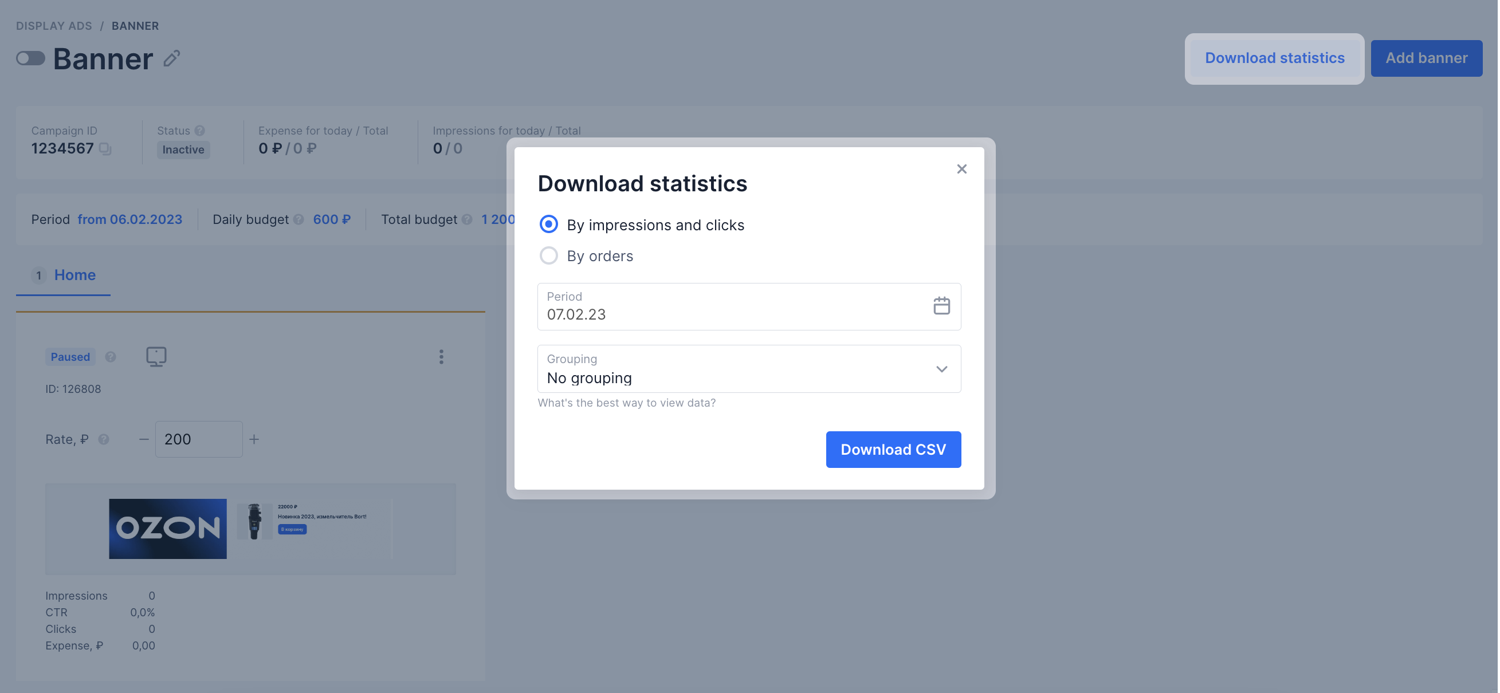Viewport: 1500px width, 693px height.
Task: Show Rate help tooltip icon
Action: click(x=104, y=439)
